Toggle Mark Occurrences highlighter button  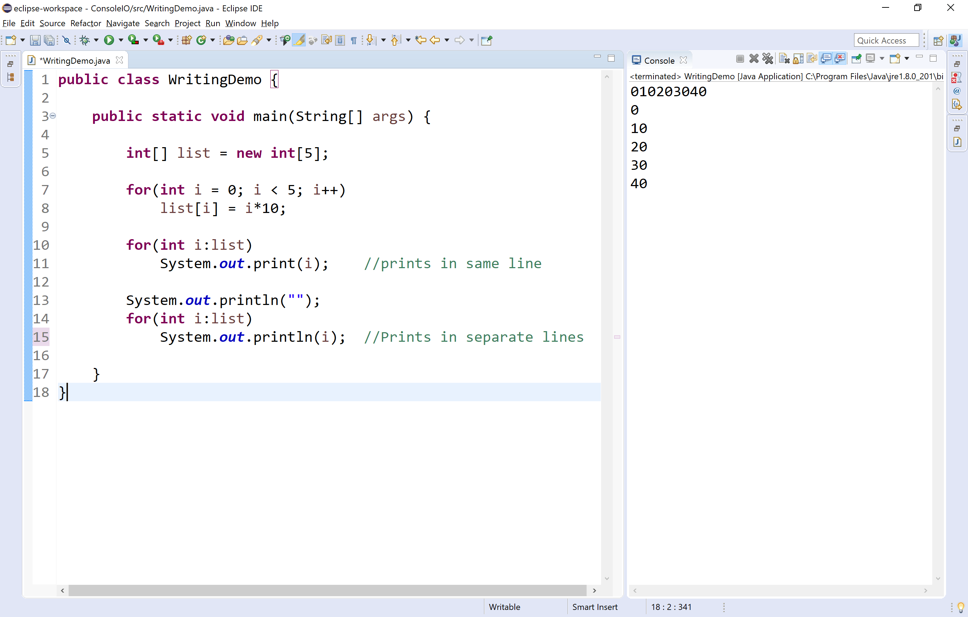tap(299, 40)
